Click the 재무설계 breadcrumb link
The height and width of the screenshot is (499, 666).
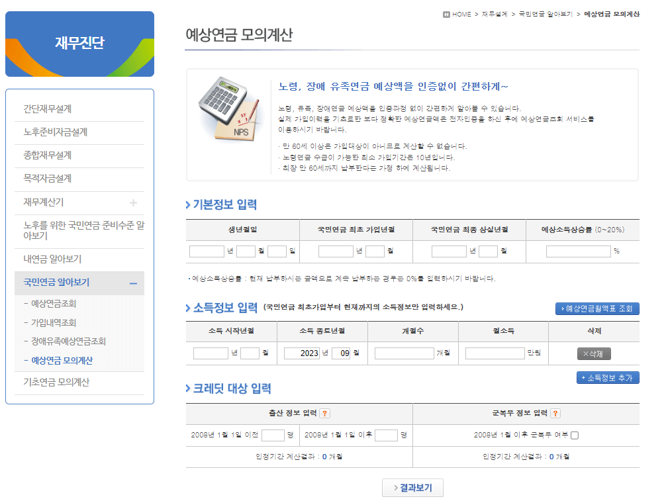pos(495,12)
